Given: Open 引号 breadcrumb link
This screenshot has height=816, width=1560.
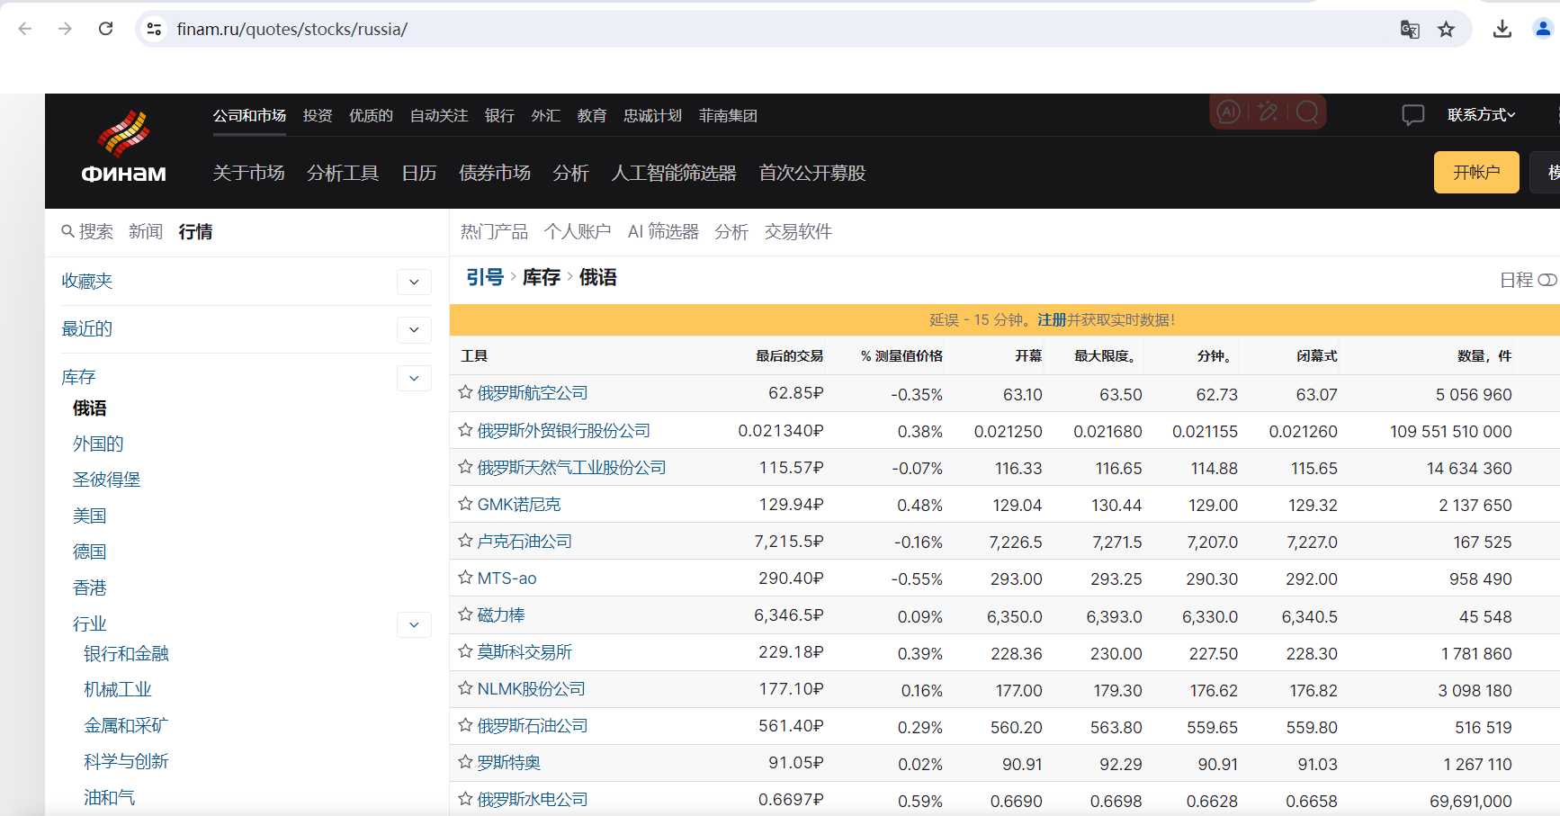Looking at the screenshot, I should click(485, 277).
